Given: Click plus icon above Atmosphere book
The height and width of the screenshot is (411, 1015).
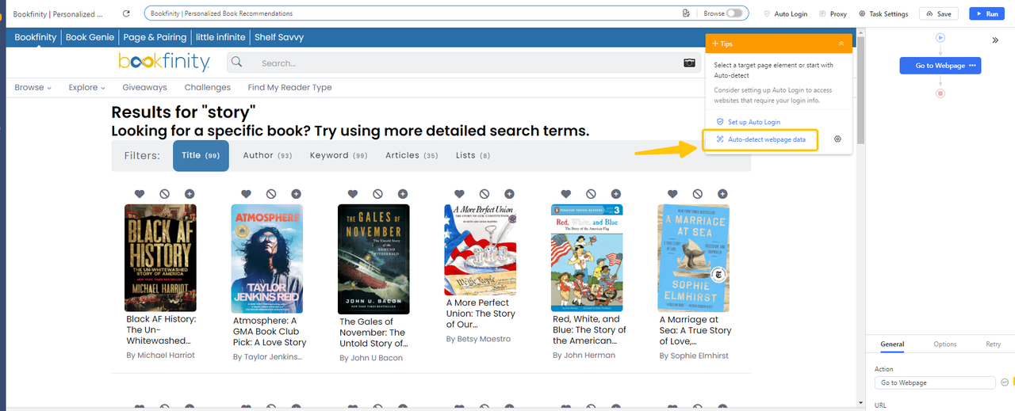Looking at the screenshot, I should (x=296, y=193).
